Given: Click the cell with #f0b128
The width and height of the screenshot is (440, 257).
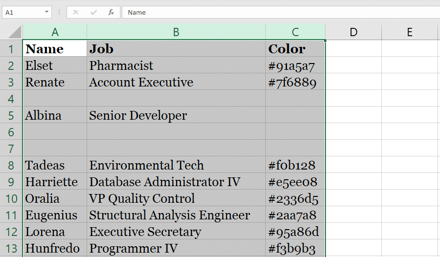Looking at the screenshot, I should click(295, 165).
